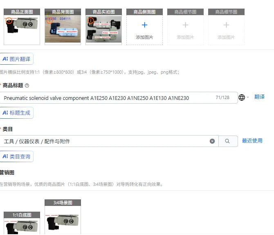Click the 营销图 section heading
Image resolution: width=274 pixels, height=235 pixels.
pyautogui.click(x=7, y=172)
